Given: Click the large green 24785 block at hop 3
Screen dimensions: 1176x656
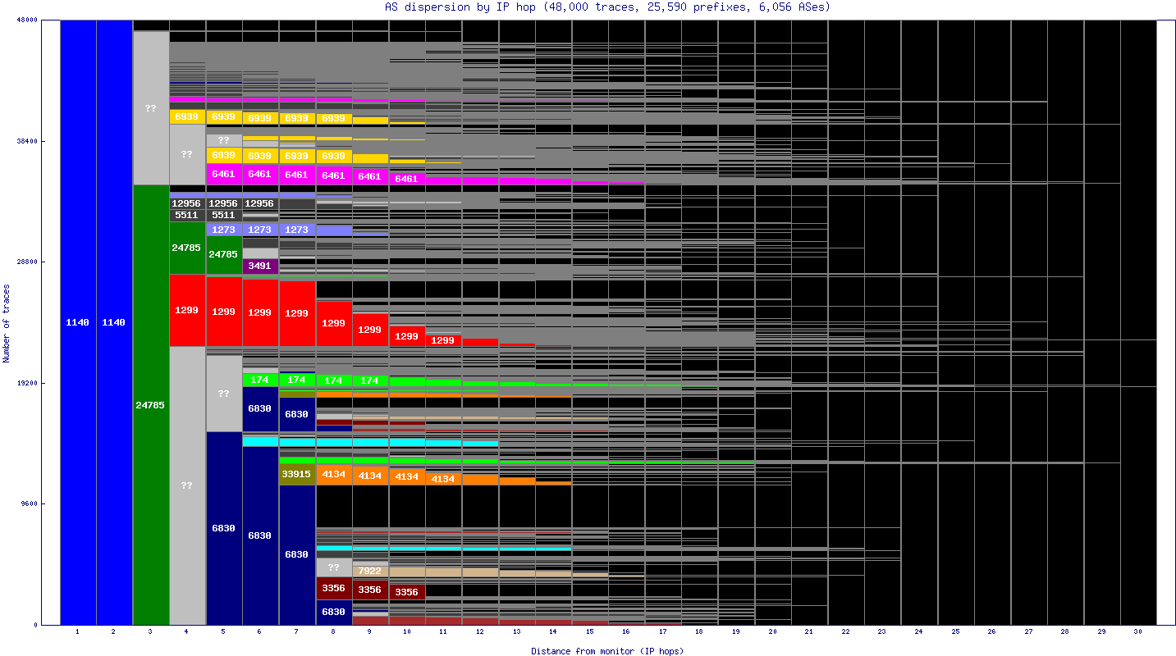Looking at the screenshot, I should tap(151, 405).
